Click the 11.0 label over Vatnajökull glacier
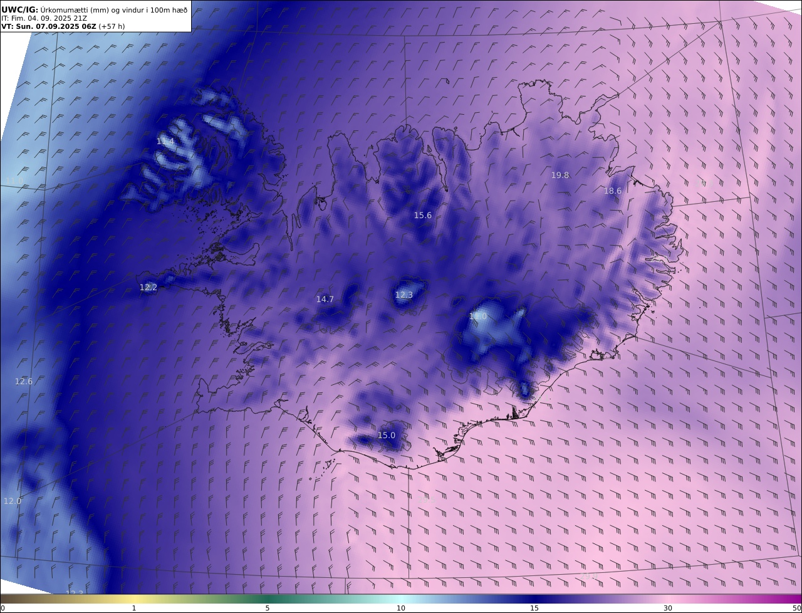The width and height of the screenshot is (802, 613). pos(478,317)
